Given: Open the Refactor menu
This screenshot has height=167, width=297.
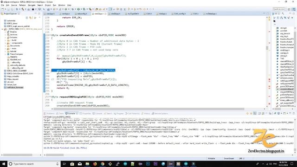Looking at the screenshot, I should (x=22, y=5).
